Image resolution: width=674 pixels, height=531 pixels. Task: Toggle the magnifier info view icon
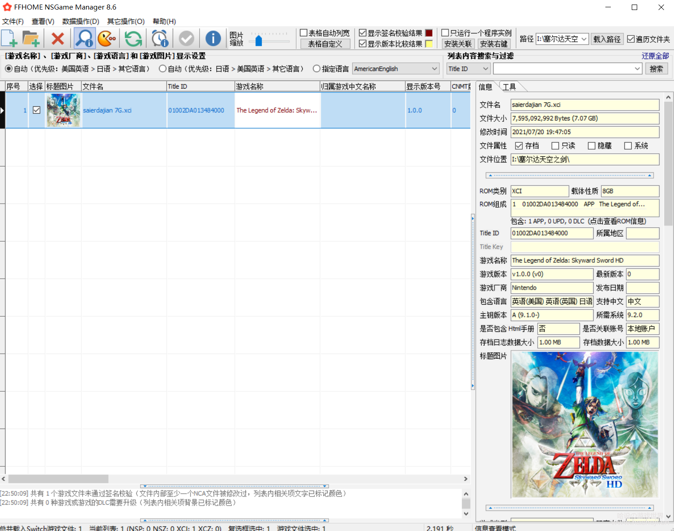85,39
